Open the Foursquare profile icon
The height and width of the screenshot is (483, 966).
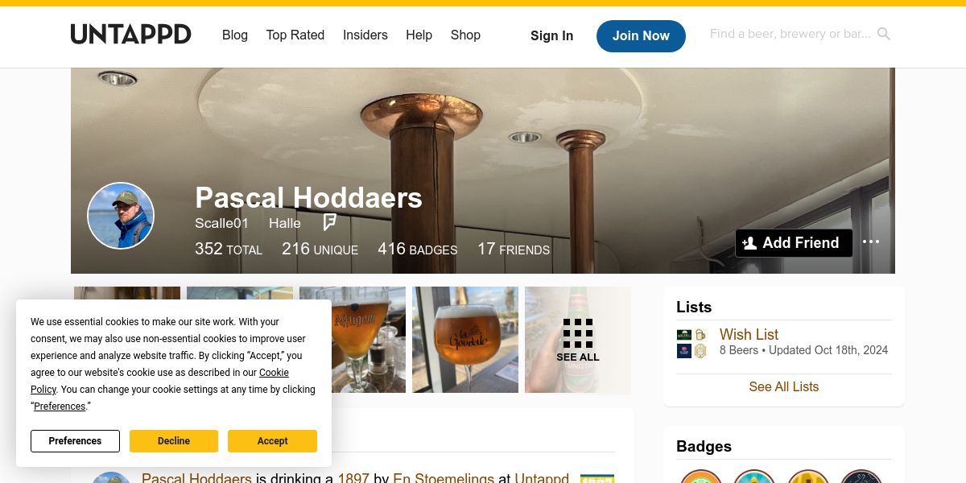click(x=329, y=222)
